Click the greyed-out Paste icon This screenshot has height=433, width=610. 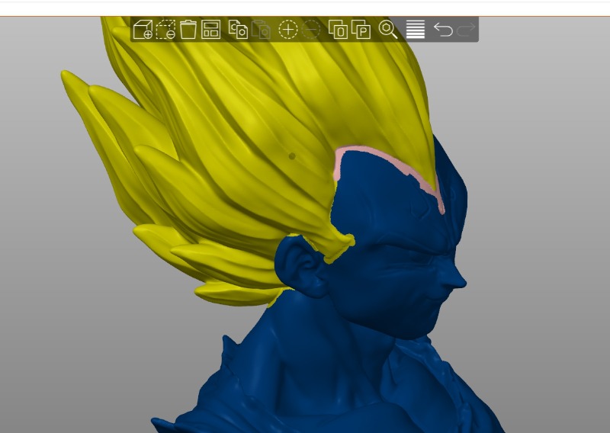[261, 30]
